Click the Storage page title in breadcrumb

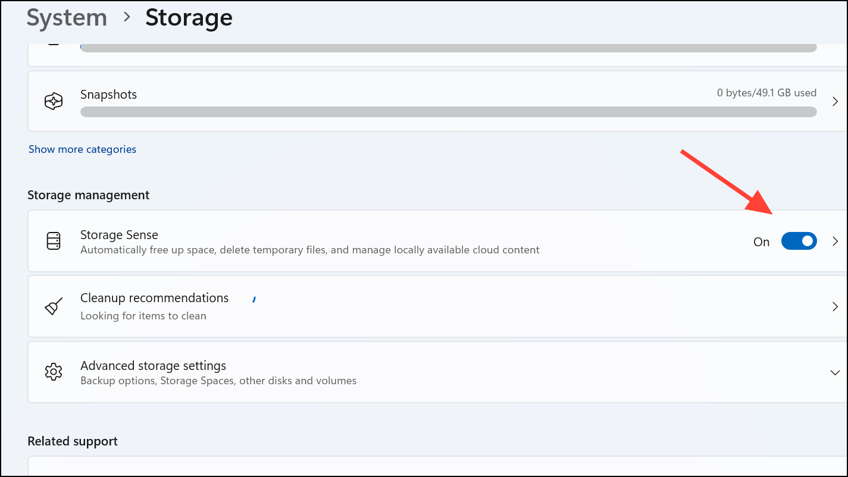pyautogui.click(x=189, y=18)
